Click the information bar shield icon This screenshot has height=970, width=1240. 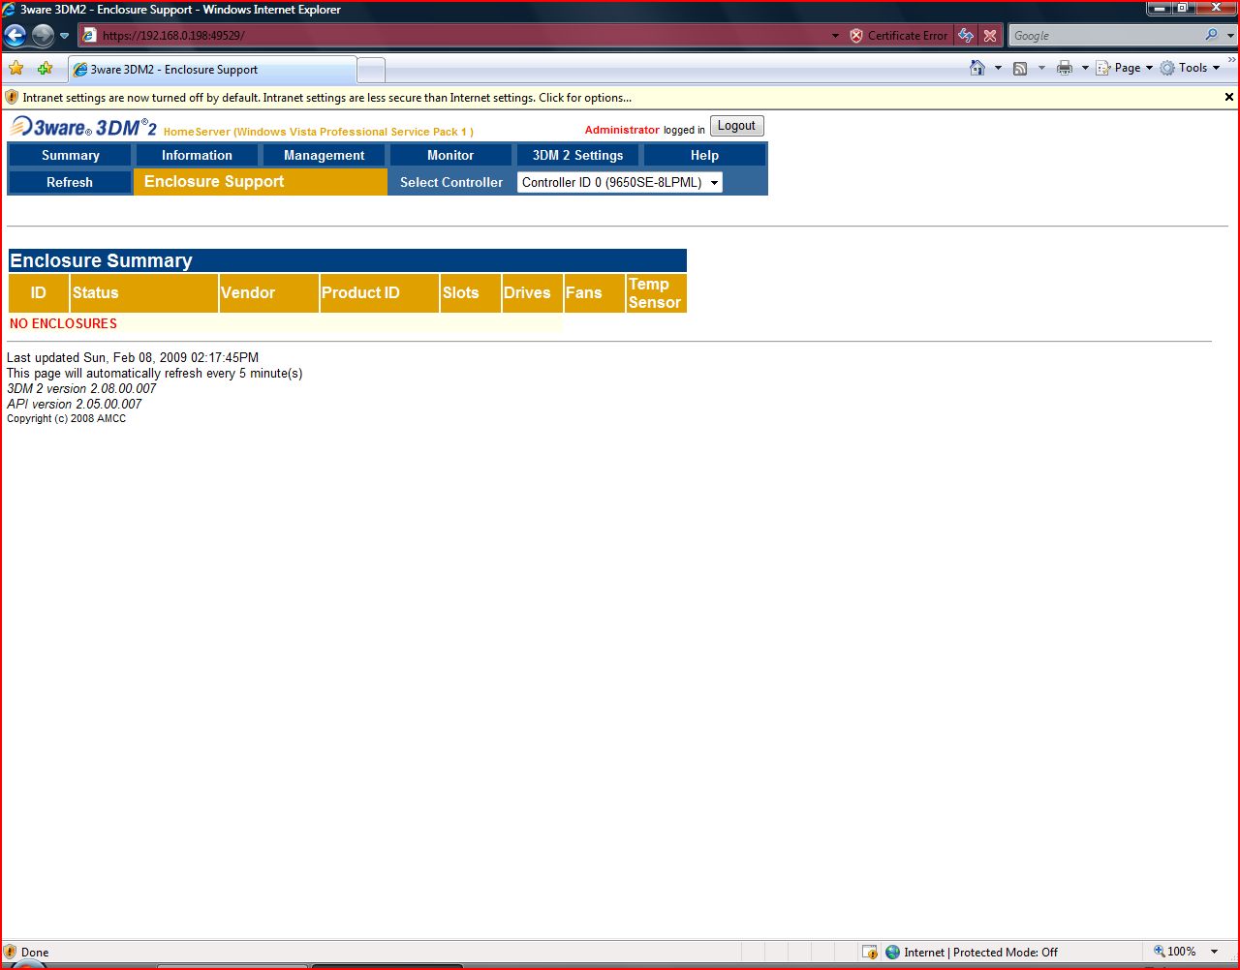tap(12, 97)
